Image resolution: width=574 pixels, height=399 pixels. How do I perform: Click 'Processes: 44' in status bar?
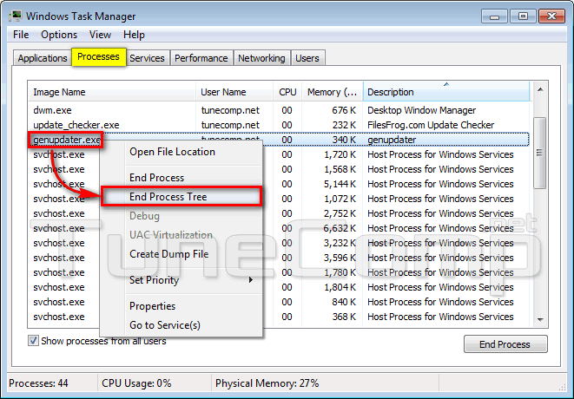38,383
